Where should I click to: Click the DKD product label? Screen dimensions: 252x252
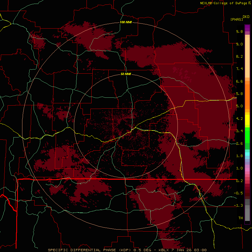coord(246,17)
